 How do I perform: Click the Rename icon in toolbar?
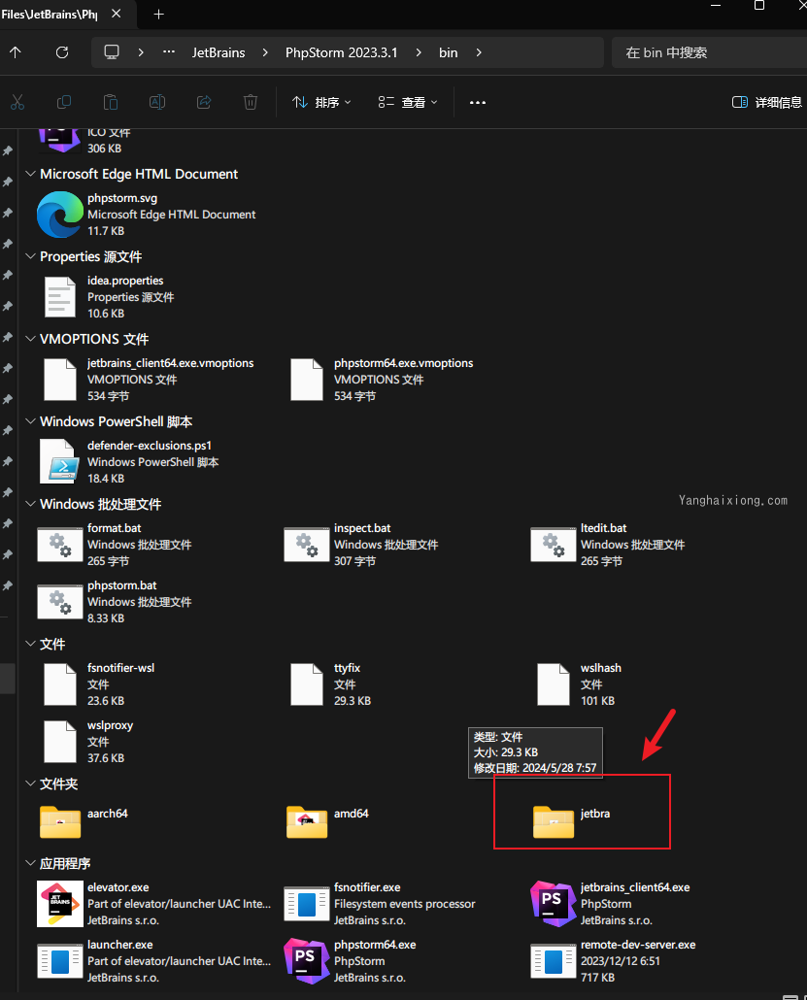click(157, 102)
